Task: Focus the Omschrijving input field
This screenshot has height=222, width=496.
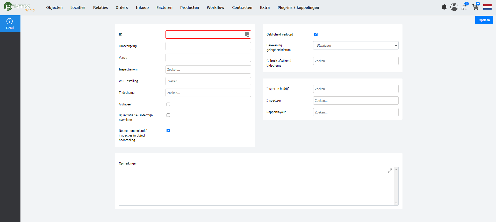Action: tap(208, 46)
